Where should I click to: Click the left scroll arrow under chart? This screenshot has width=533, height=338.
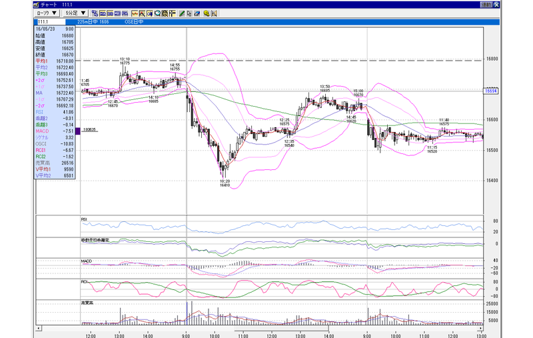pos(39,328)
